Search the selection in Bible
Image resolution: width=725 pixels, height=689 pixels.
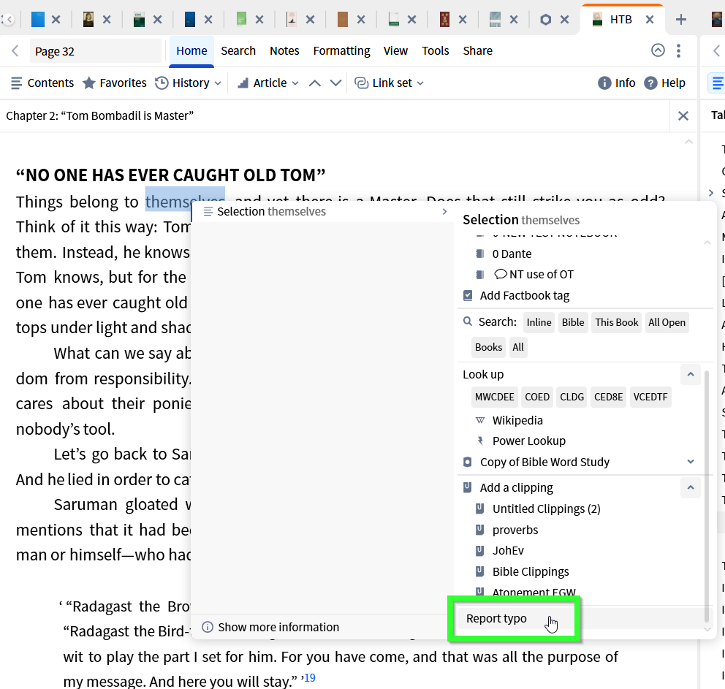(x=573, y=322)
